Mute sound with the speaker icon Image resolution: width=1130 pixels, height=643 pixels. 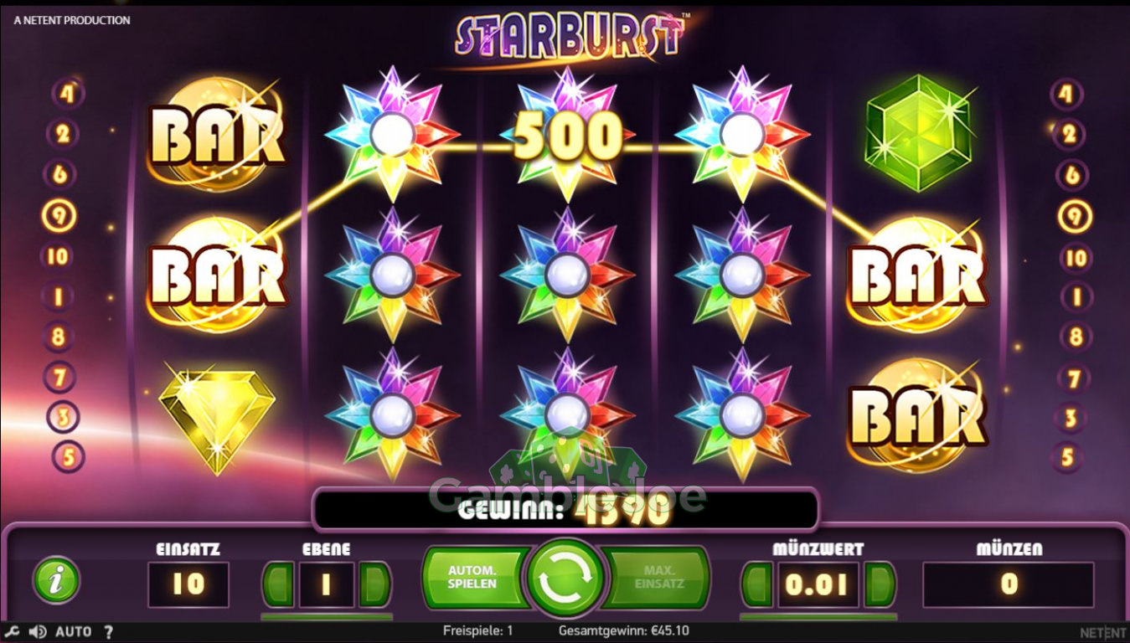coord(37,631)
